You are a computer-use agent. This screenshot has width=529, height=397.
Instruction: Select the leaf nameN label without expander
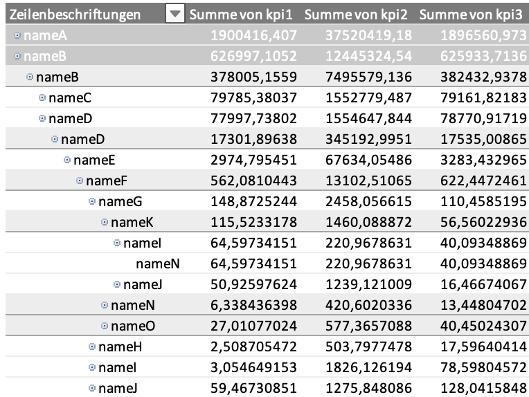(158, 264)
